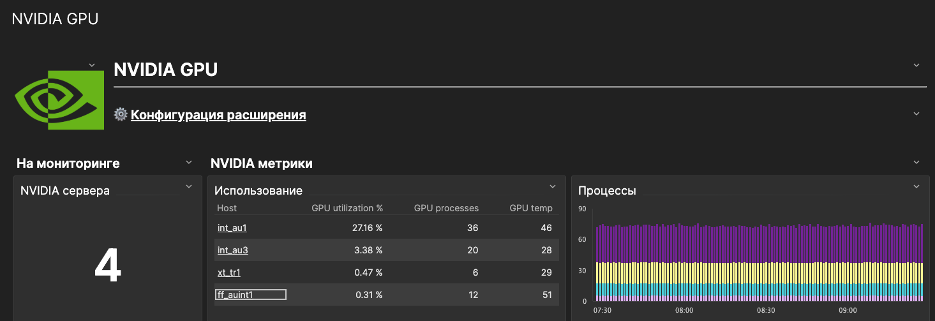
Task: Click the gear icon beside Конфигурация расширения
Action: (121, 115)
